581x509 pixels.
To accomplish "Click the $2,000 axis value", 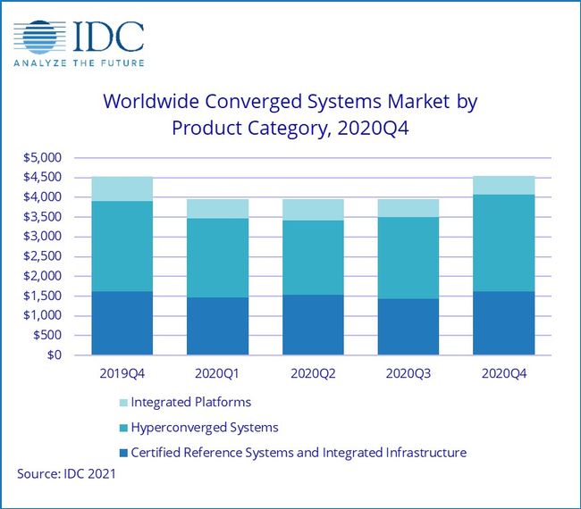I will point(42,276).
